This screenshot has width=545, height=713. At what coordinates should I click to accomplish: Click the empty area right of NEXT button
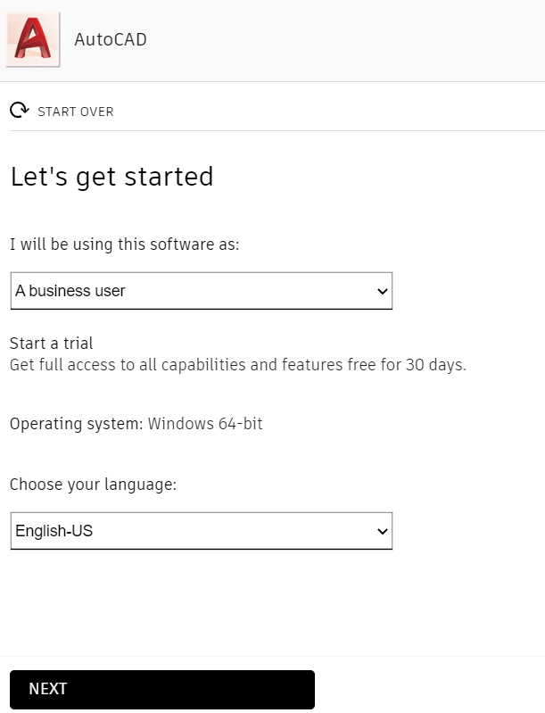pos(428,689)
